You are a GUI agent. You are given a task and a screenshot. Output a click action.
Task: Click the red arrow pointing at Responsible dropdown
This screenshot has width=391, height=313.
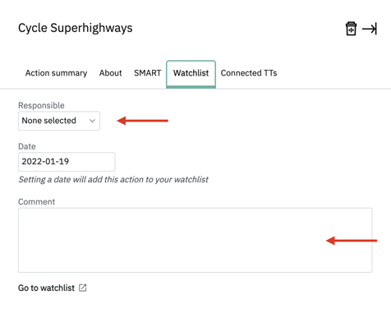click(142, 121)
